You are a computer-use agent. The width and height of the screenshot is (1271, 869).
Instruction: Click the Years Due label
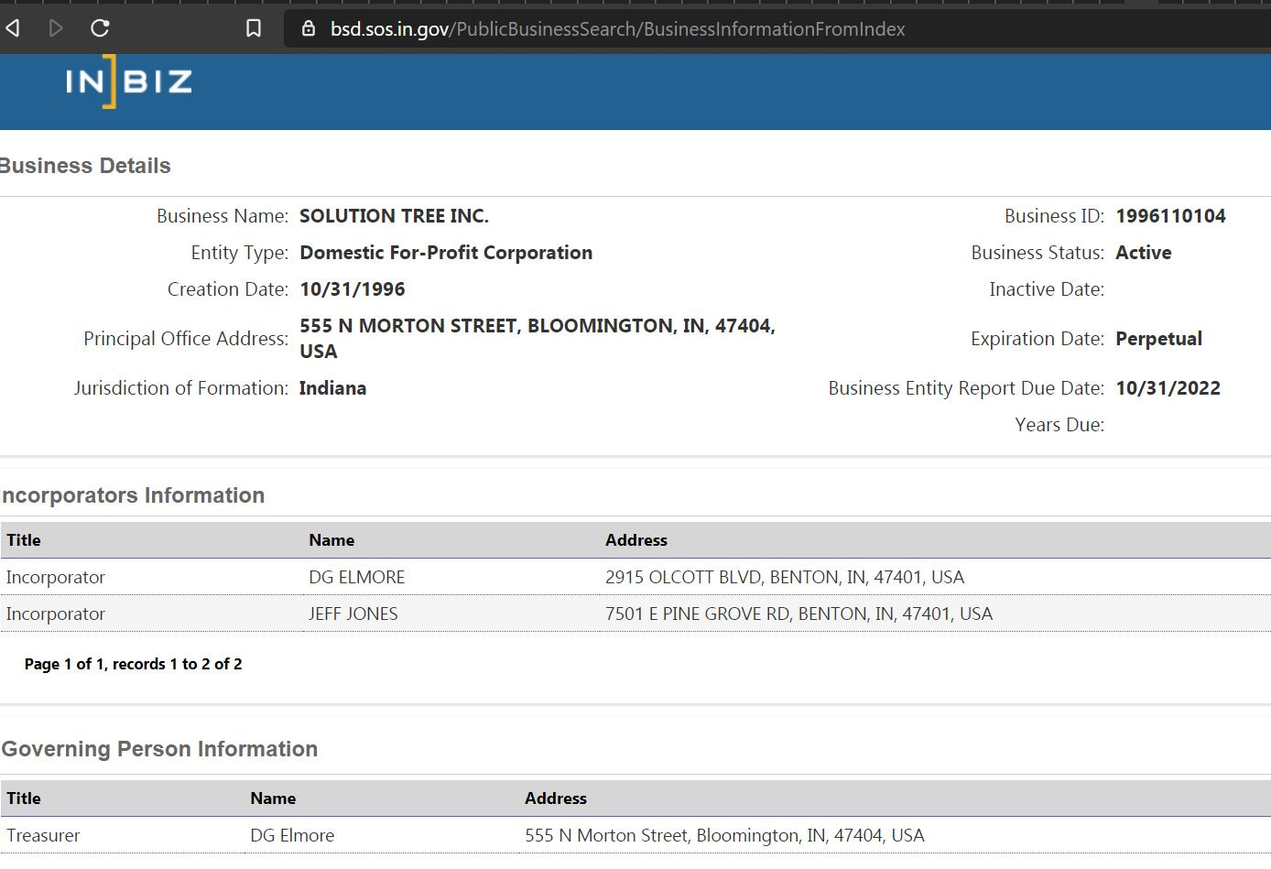point(1059,425)
